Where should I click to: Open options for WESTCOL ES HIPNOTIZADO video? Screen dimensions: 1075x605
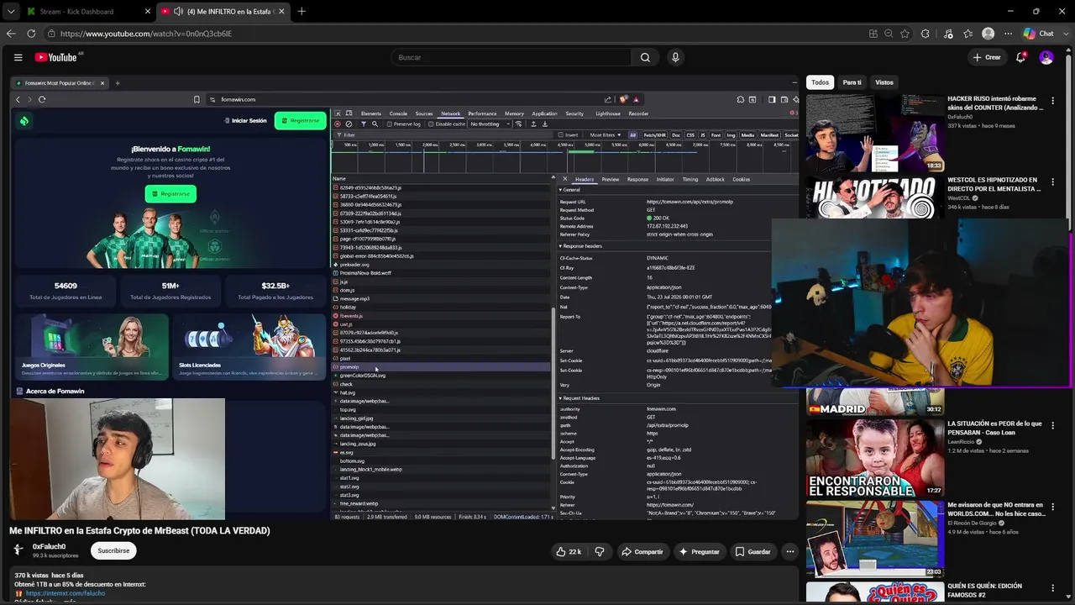click(1053, 181)
